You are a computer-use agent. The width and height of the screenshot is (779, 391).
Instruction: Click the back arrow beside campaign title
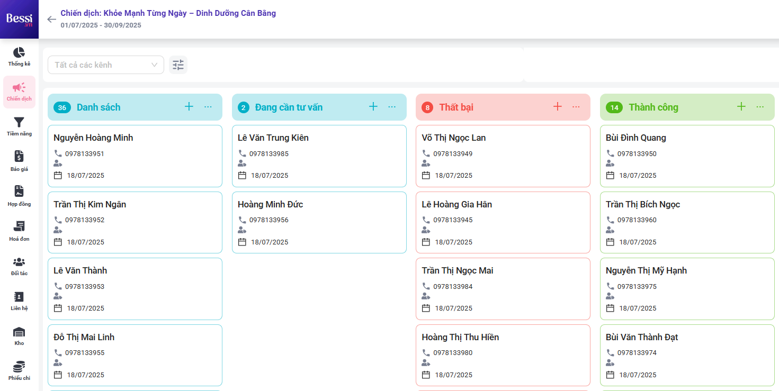(51, 20)
